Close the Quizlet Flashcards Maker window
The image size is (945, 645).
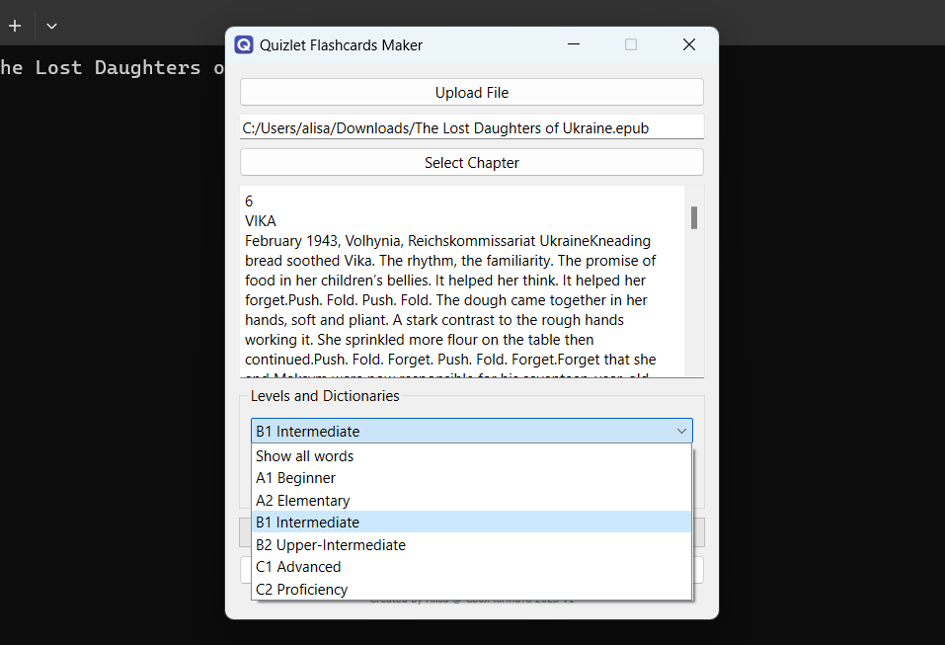(x=689, y=44)
